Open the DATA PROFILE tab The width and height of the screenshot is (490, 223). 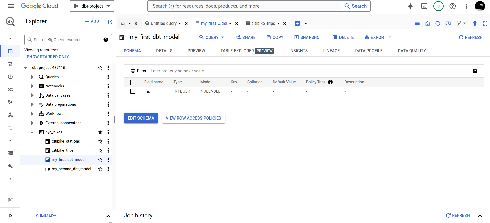[369, 51]
